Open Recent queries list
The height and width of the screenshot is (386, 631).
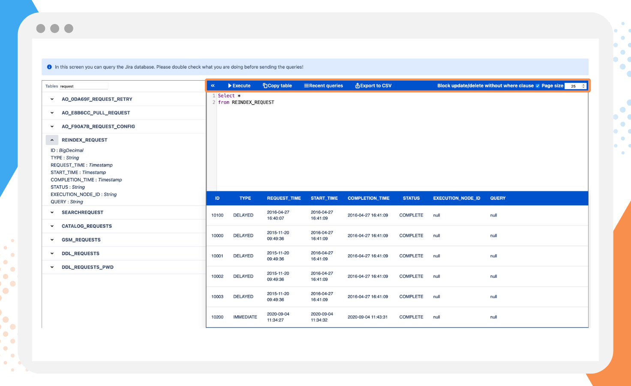(x=324, y=86)
